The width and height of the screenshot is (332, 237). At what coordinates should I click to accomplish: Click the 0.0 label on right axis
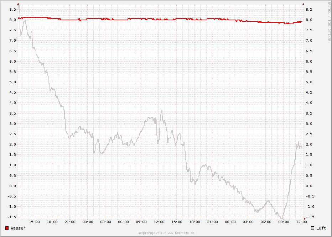tap(309, 186)
